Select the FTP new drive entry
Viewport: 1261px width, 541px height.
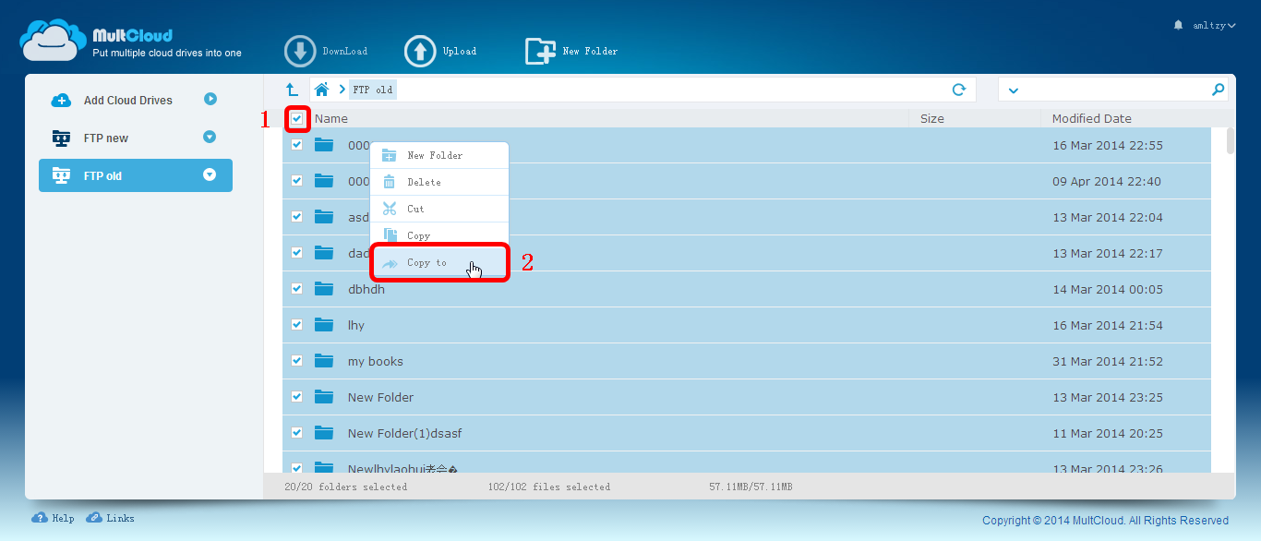coord(136,138)
